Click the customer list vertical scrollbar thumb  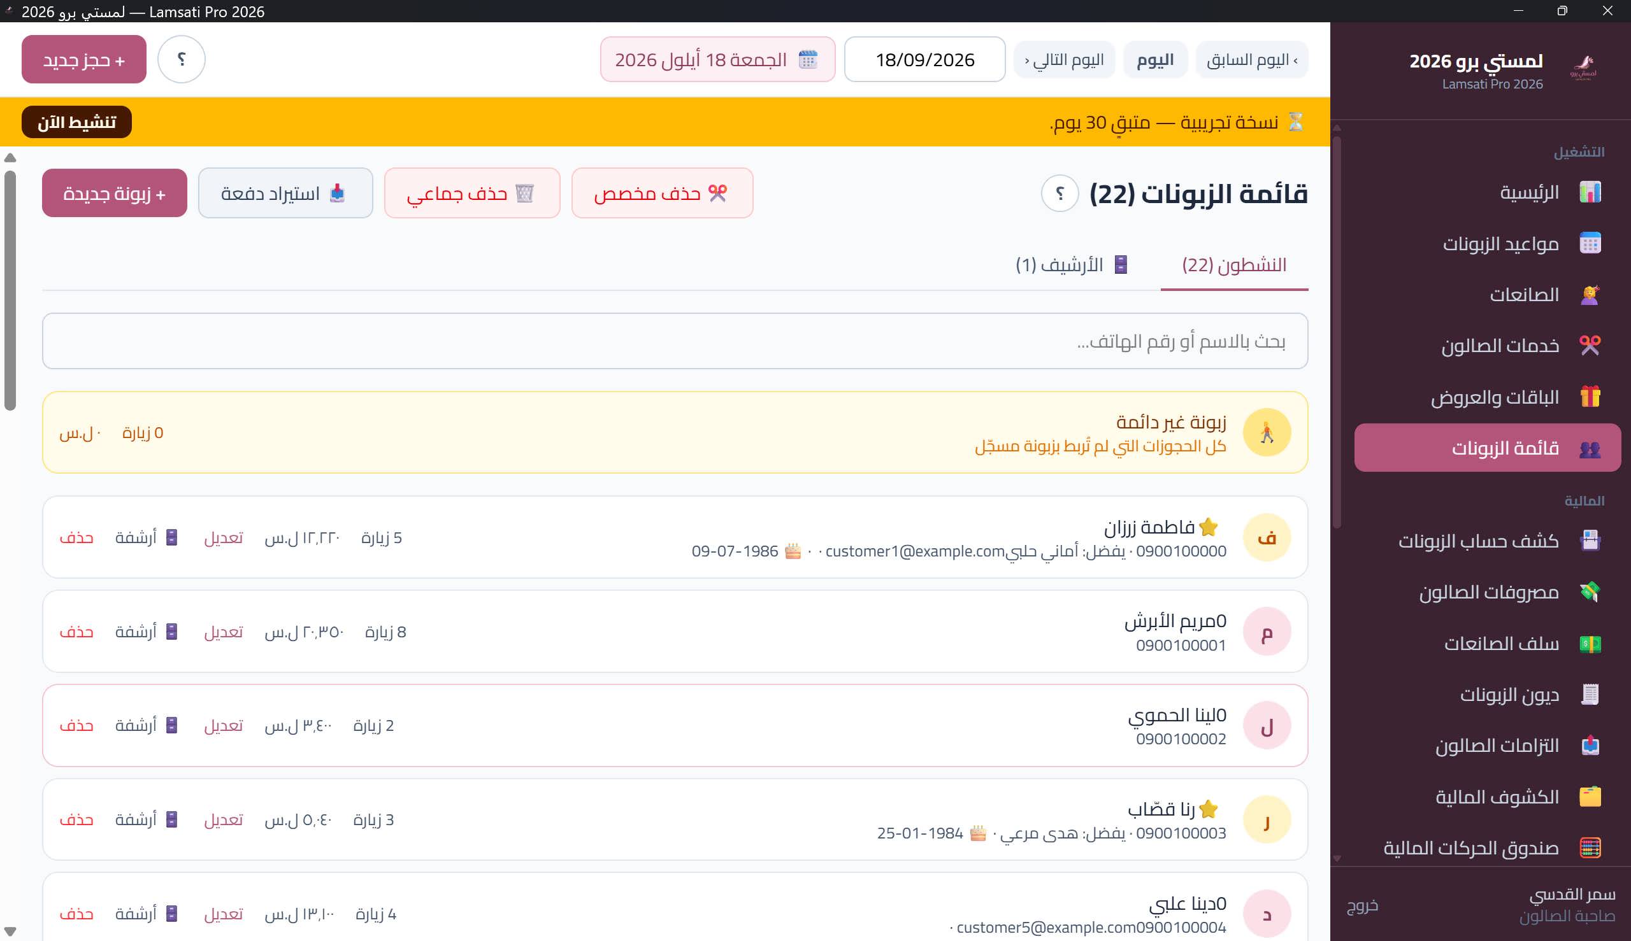10,290
